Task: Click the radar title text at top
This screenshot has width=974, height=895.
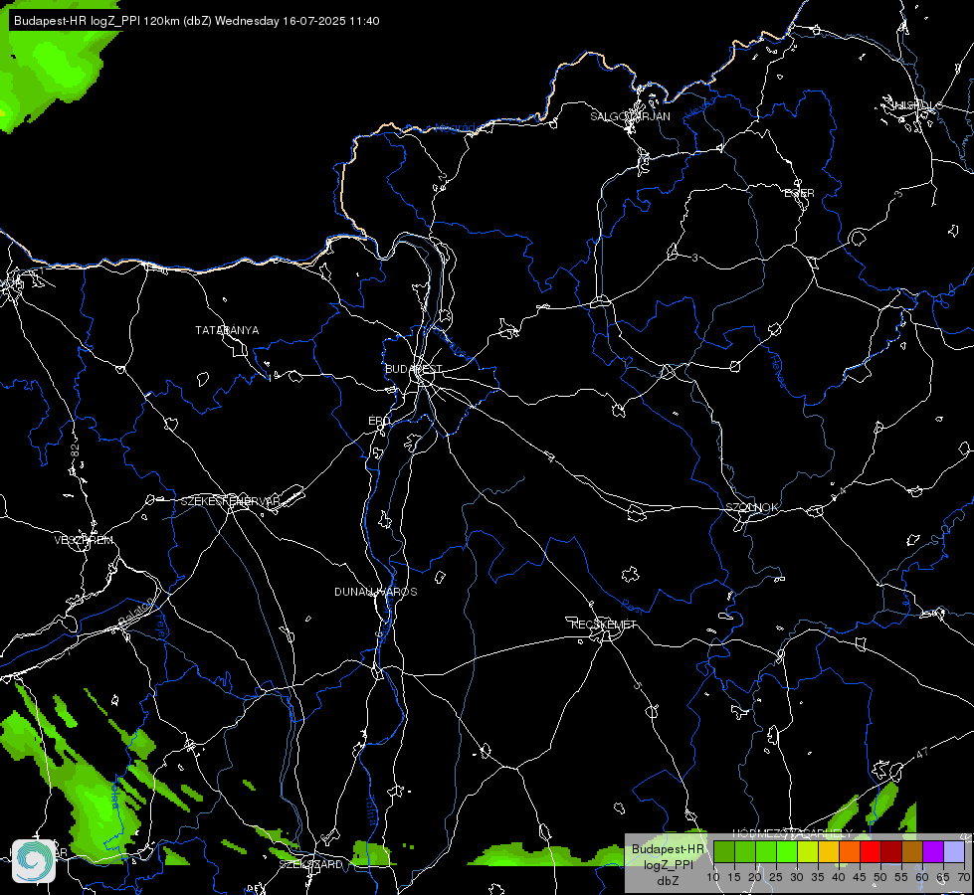Action: click(x=196, y=21)
